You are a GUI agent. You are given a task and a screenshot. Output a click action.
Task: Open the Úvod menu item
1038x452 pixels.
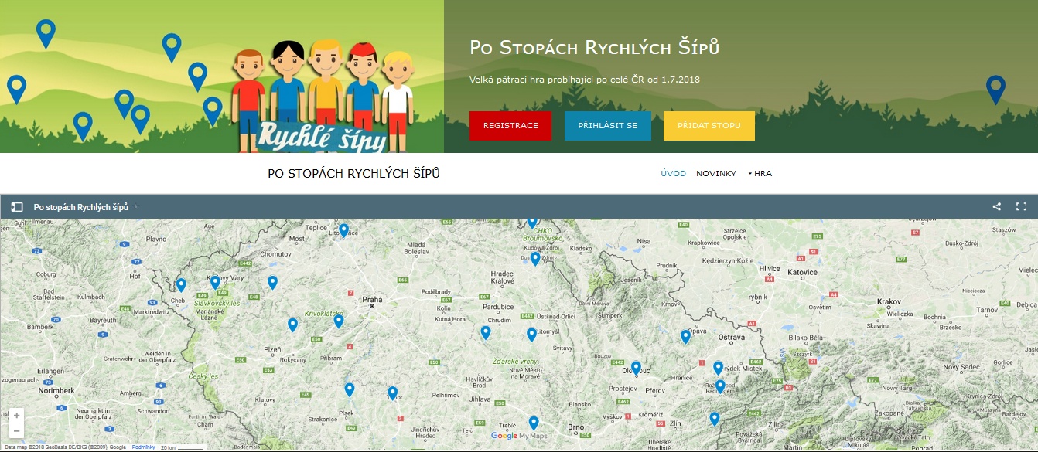pos(673,173)
